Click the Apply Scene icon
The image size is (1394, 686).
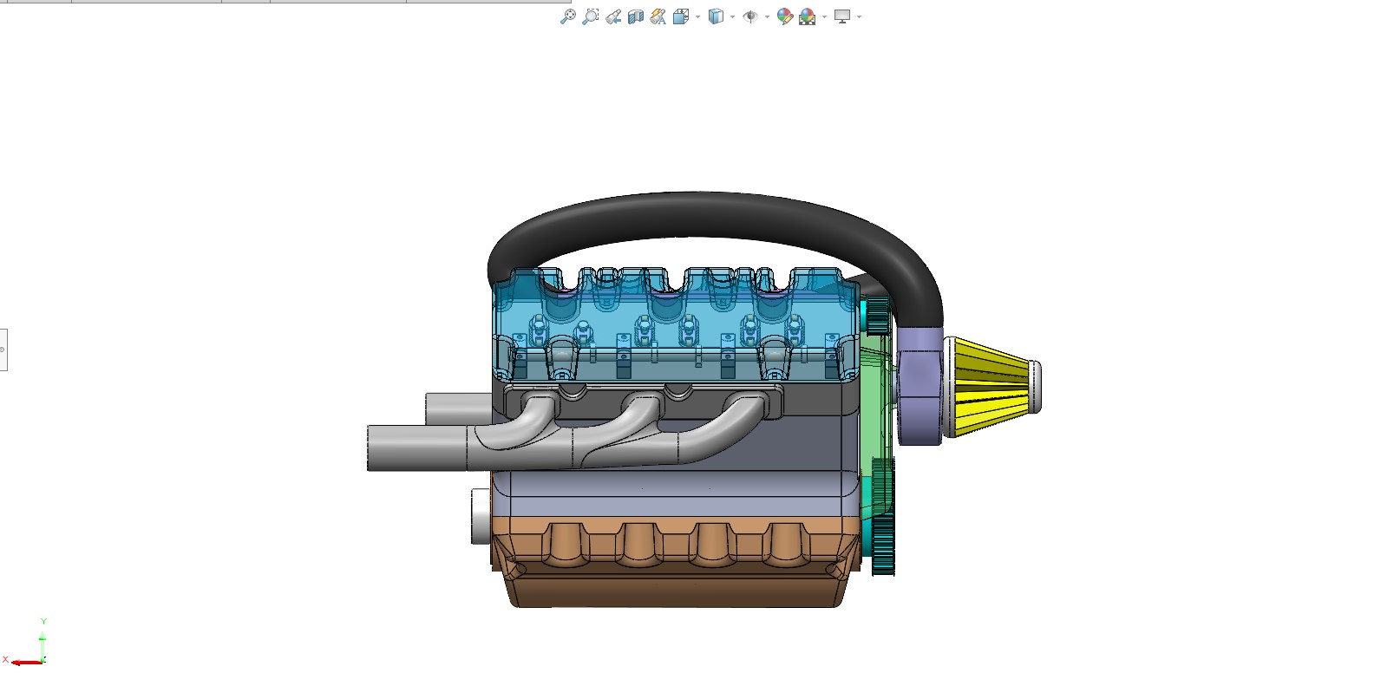point(808,16)
